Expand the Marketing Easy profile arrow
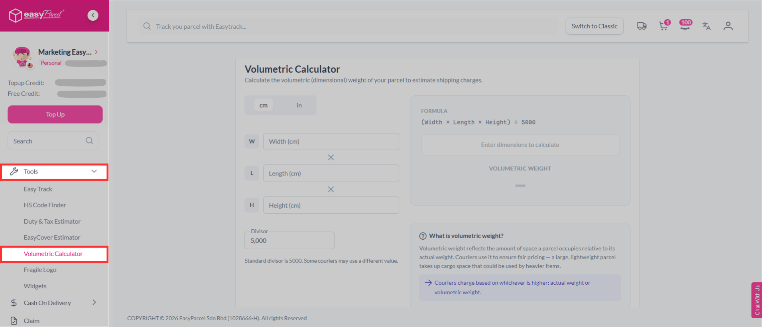The width and height of the screenshot is (762, 327). (96, 52)
